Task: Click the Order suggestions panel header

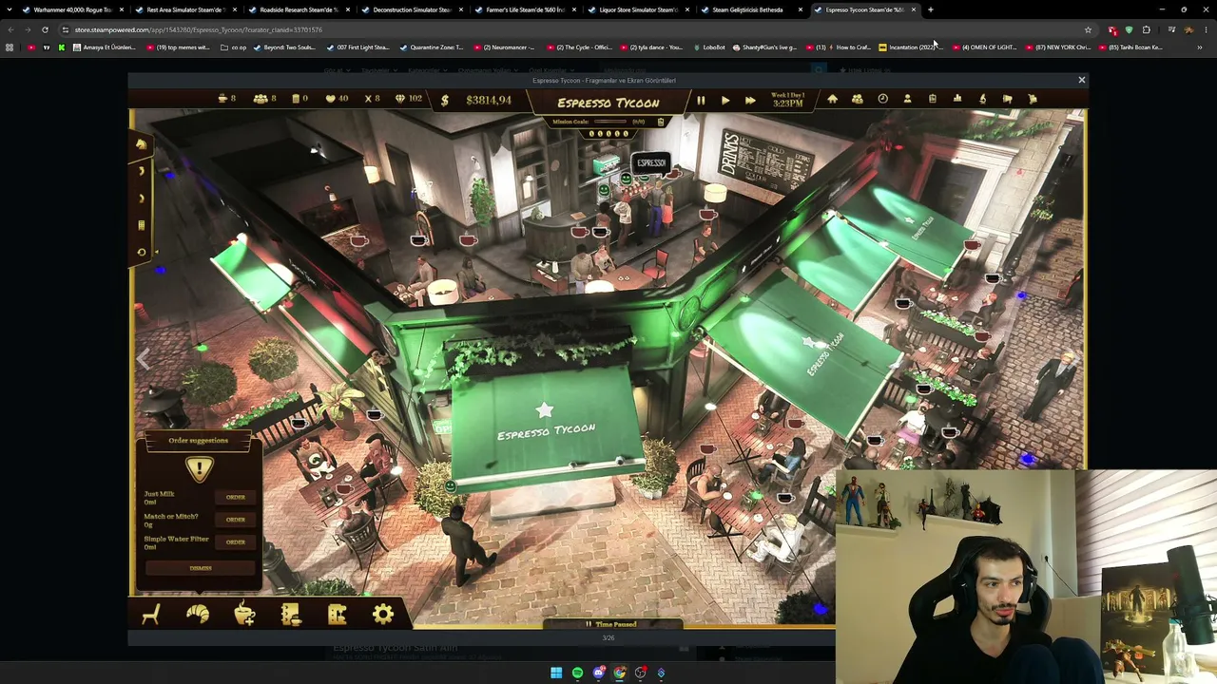Action: pos(199,441)
